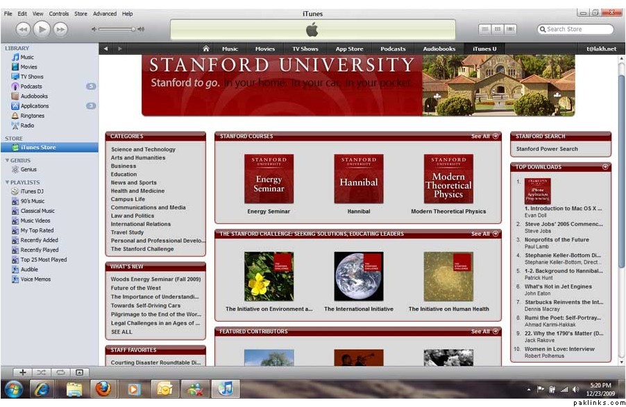The image size is (626, 407).
Task: Toggle repeat at the bottom bar
Action: click(x=60, y=372)
